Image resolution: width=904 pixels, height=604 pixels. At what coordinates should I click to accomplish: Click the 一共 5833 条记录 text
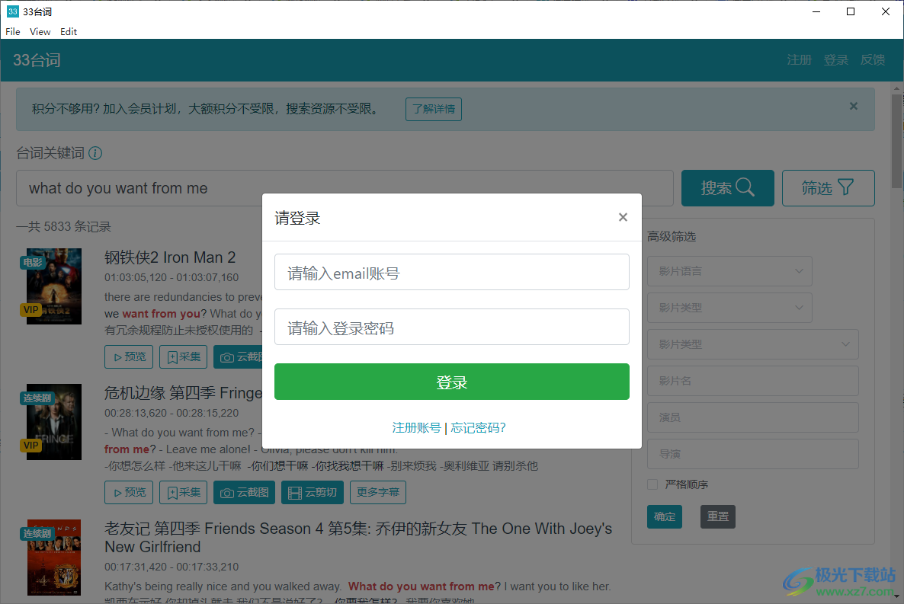coord(63,226)
